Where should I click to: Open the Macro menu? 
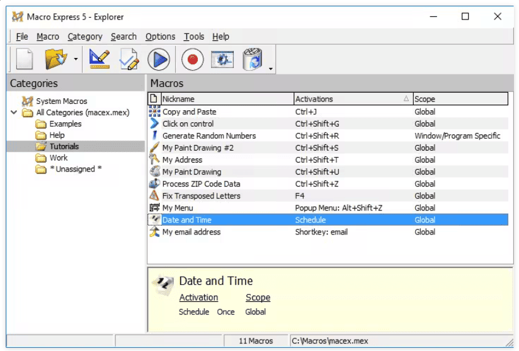pyautogui.click(x=48, y=37)
